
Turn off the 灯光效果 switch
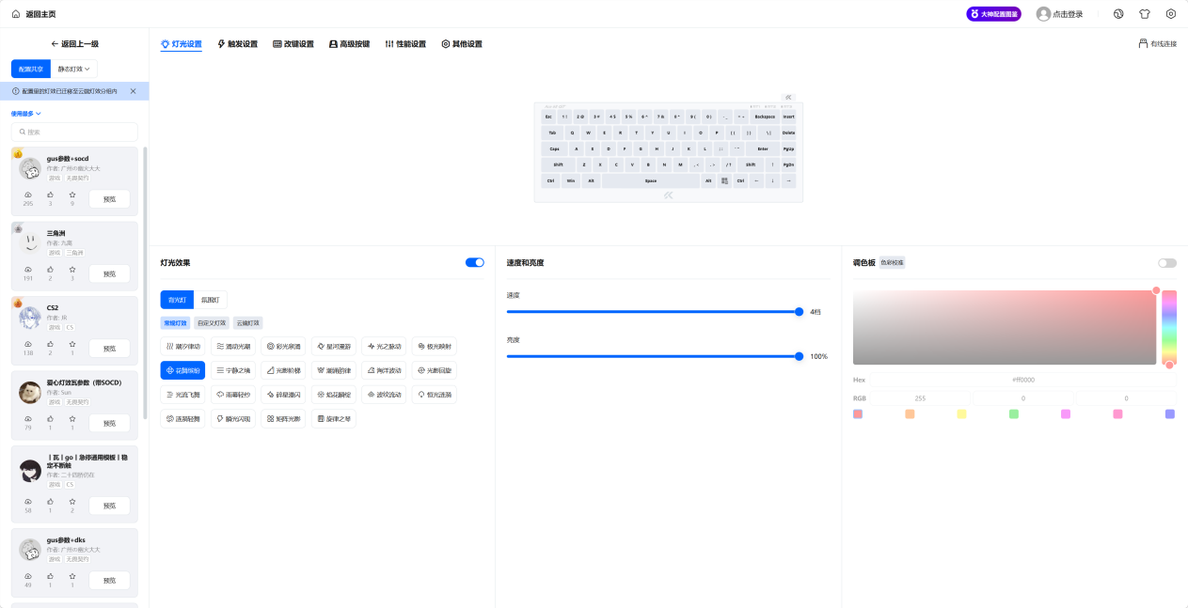(x=474, y=262)
